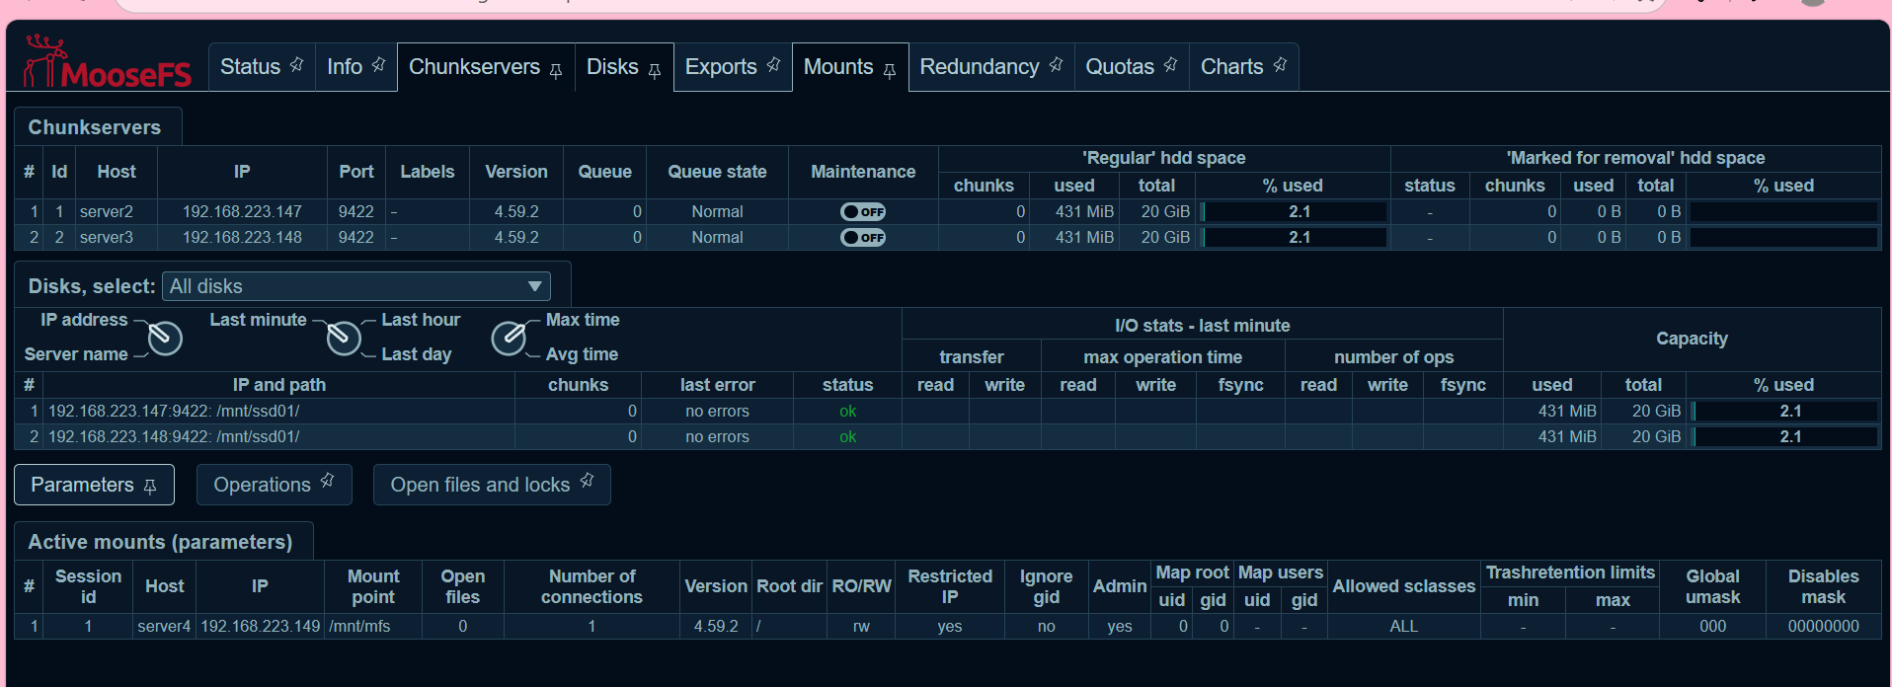Viewport: 1892px width, 687px height.
Task: Unpin the Chunkservers tab
Action: click(x=556, y=70)
